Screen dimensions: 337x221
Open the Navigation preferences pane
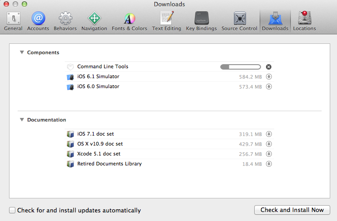pyautogui.click(x=94, y=21)
